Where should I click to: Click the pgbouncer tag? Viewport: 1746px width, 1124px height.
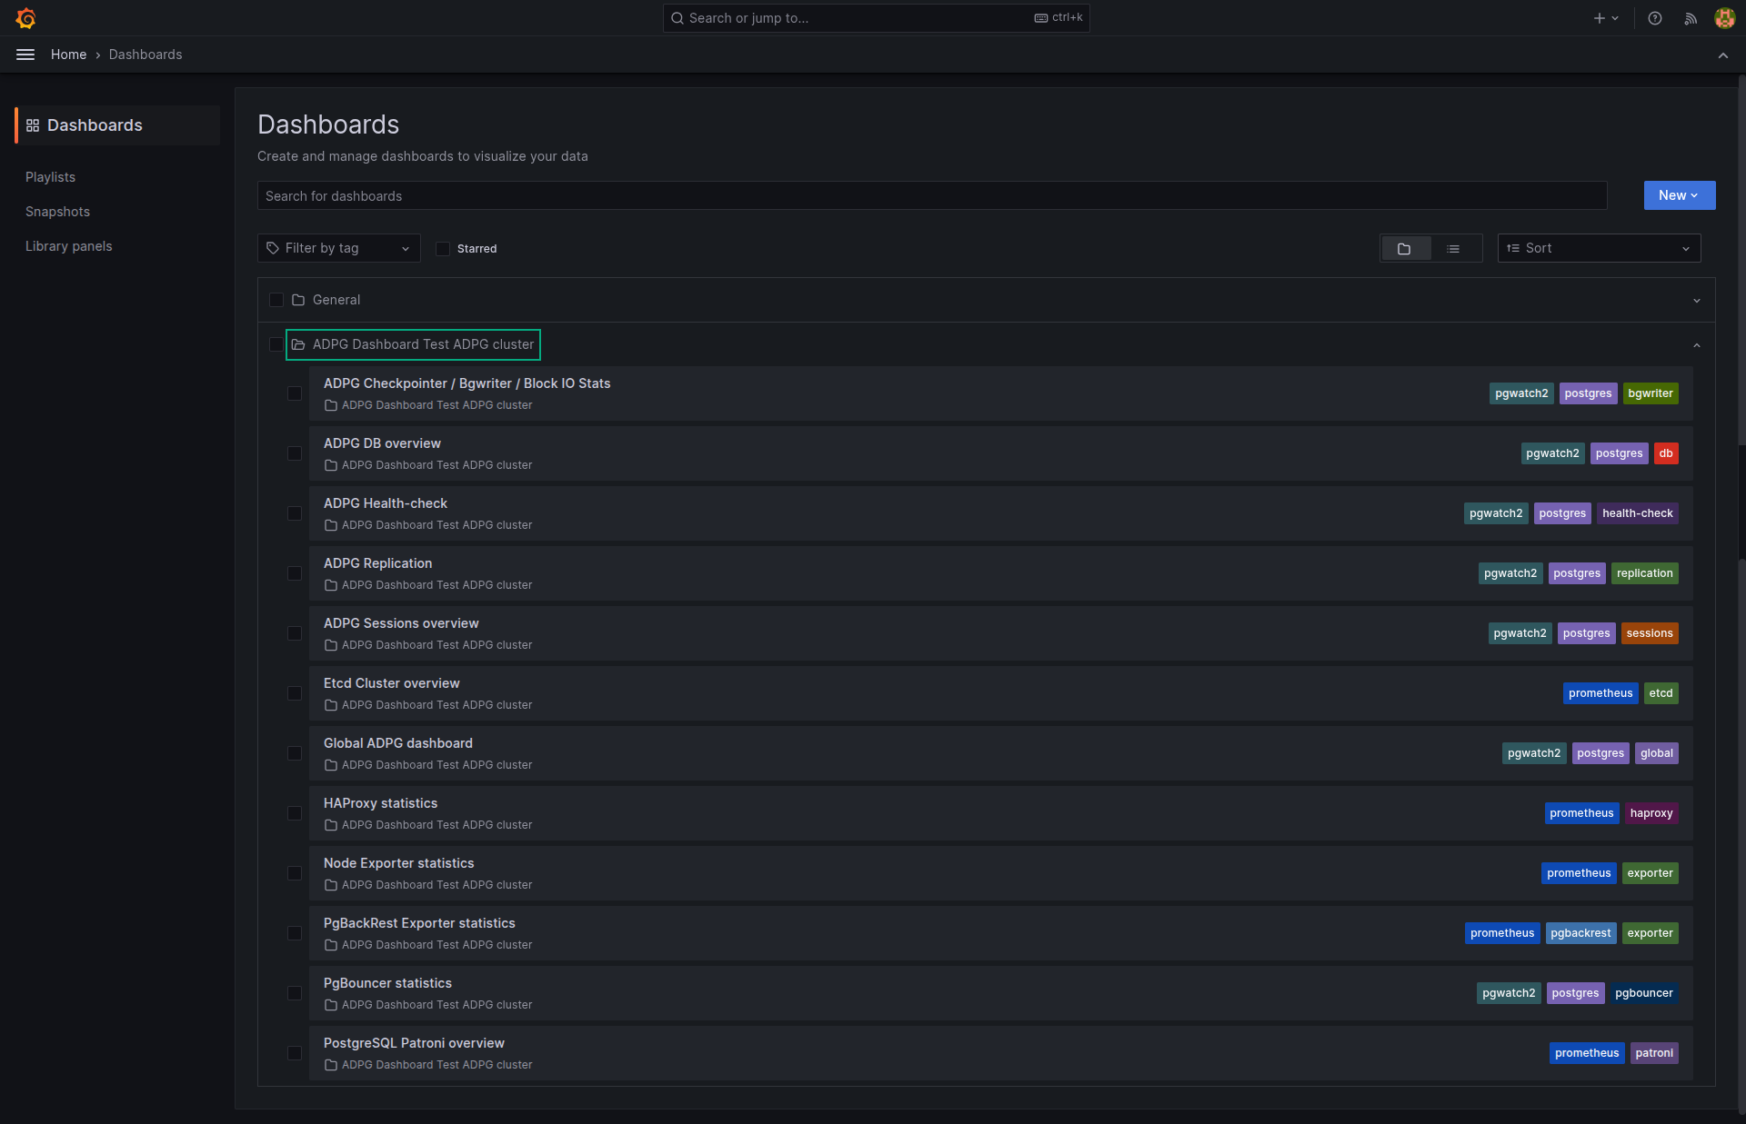pos(1643,993)
